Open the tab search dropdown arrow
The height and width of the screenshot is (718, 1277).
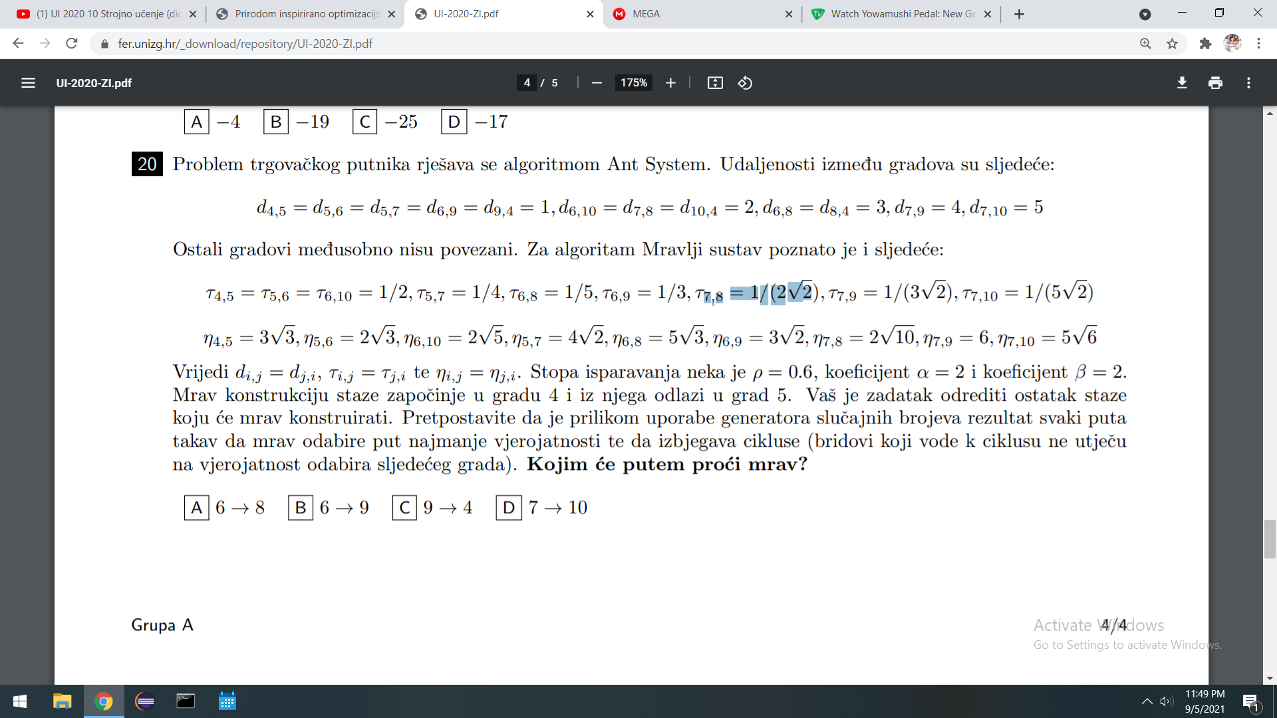pyautogui.click(x=1145, y=14)
